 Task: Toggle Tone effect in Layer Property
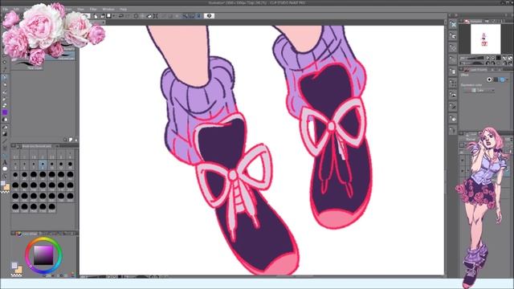pos(496,79)
